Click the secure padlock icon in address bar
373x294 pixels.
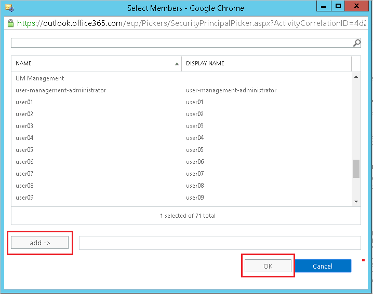10,23
